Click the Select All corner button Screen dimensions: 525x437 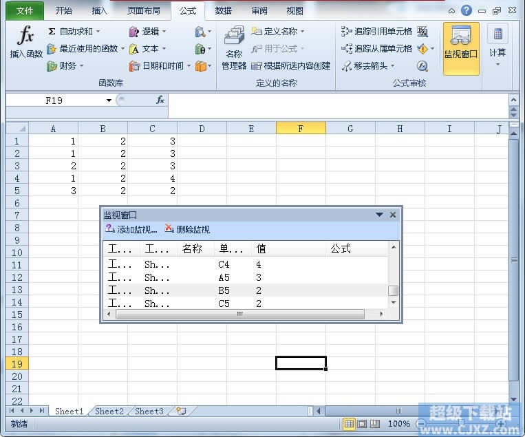[17, 129]
